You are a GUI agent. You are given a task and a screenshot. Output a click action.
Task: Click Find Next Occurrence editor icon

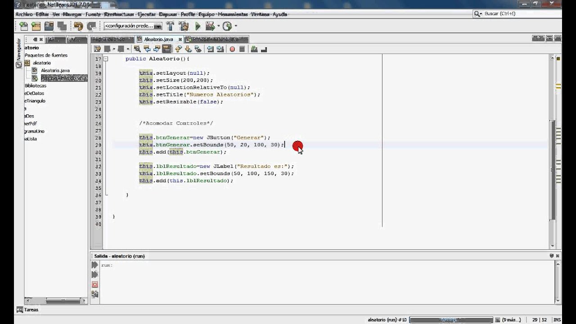(157, 49)
